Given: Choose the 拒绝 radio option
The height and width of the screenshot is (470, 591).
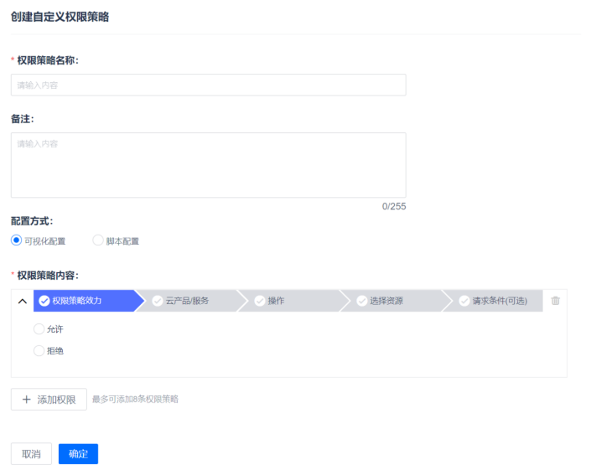Looking at the screenshot, I should pos(39,351).
